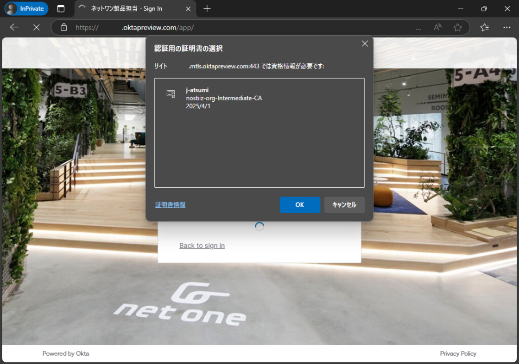Confirm certificate with OK button
This screenshot has height=364, width=519.
(299, 205)
